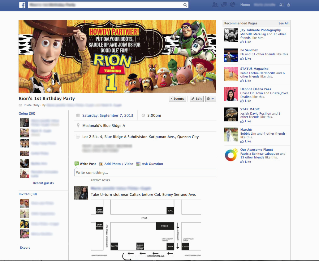Open the Going (30) guest list
The height and width of the screenshot is (261, 319).
click(27, 113)
